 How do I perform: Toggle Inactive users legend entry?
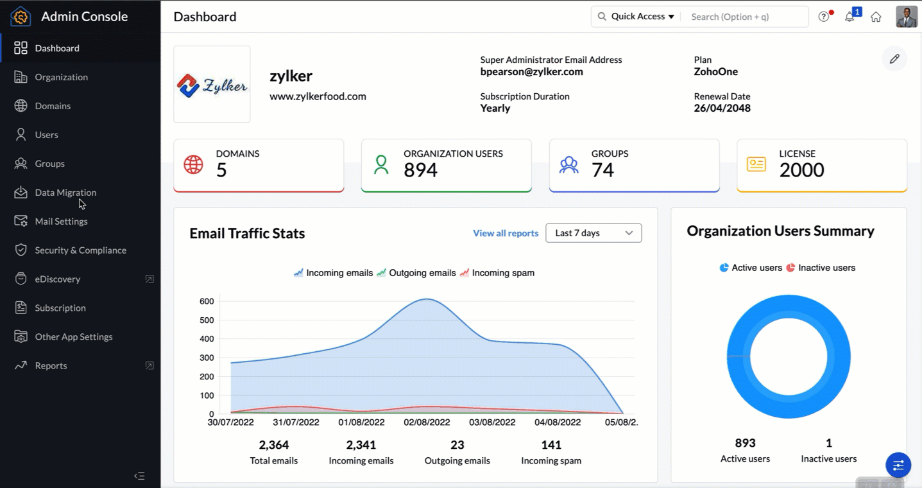pos(821,268)
